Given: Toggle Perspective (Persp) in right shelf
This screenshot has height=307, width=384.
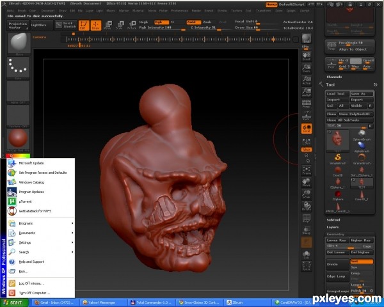Looking at the screenshot, I should [307, 104].
